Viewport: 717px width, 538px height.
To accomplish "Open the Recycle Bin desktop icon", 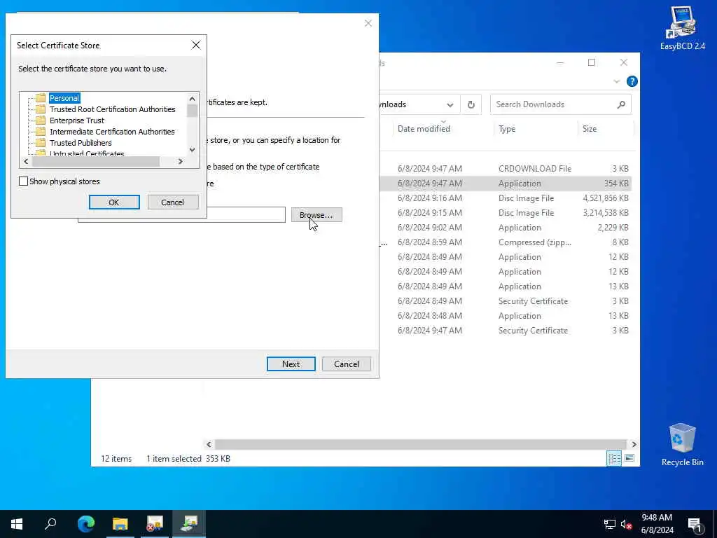I will pyautogui.click(x=682, y=445).
